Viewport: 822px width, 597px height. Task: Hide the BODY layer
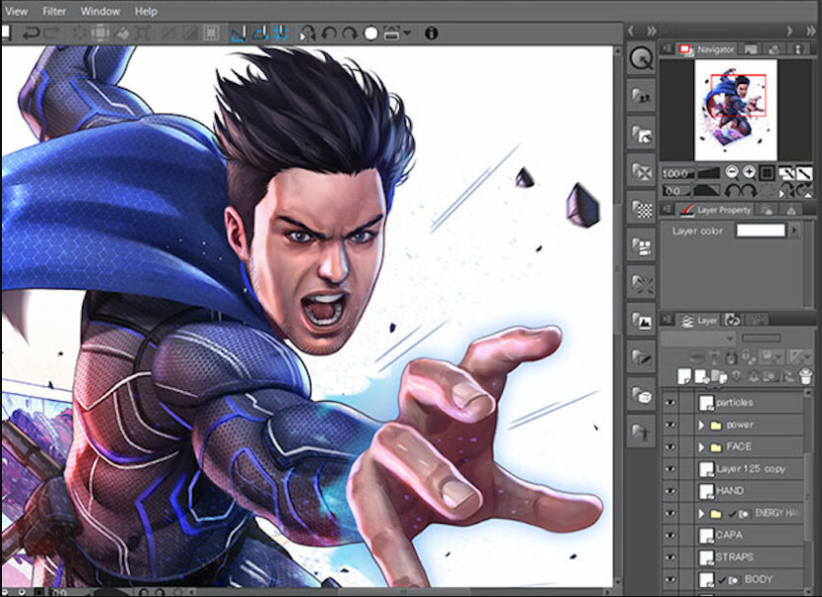pos(670,577)
